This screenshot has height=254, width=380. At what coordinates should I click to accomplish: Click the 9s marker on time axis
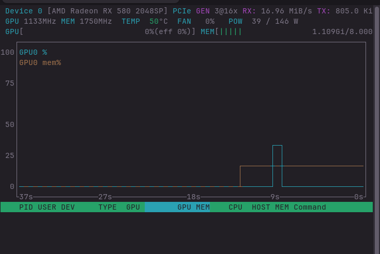275,197
